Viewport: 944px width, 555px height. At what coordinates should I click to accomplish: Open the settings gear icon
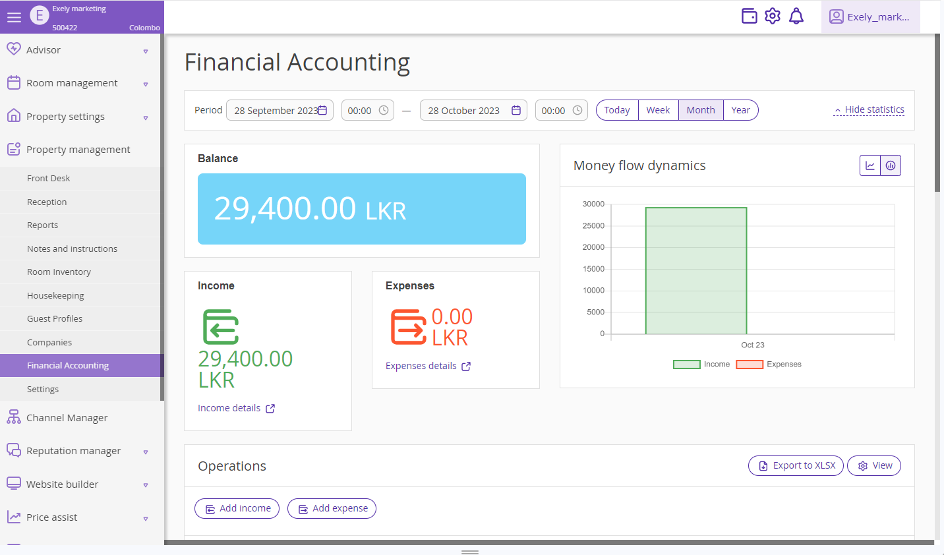coord(773,16)
